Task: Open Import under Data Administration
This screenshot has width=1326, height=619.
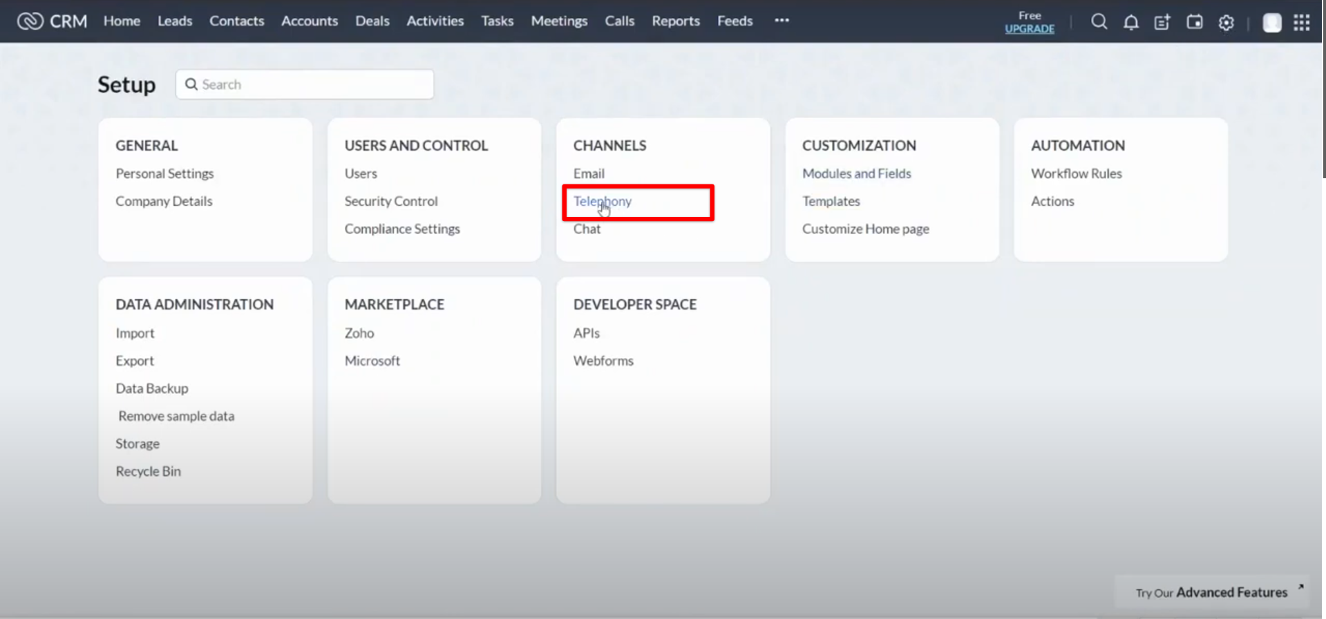Action: [x=135, y=333]
